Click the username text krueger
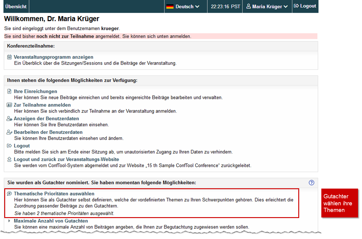 pos(110,29)
